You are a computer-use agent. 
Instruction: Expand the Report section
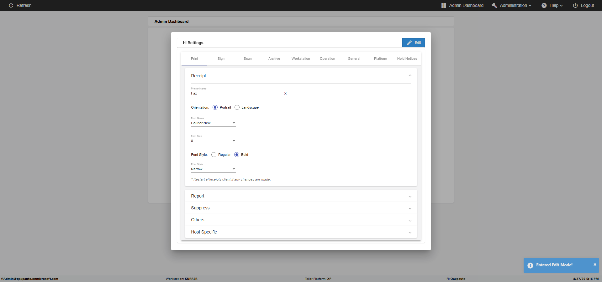click(301, 196)
